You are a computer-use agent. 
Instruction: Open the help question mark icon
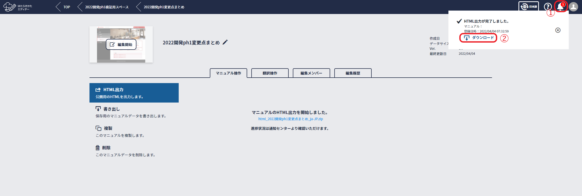[x=548, y=7]
